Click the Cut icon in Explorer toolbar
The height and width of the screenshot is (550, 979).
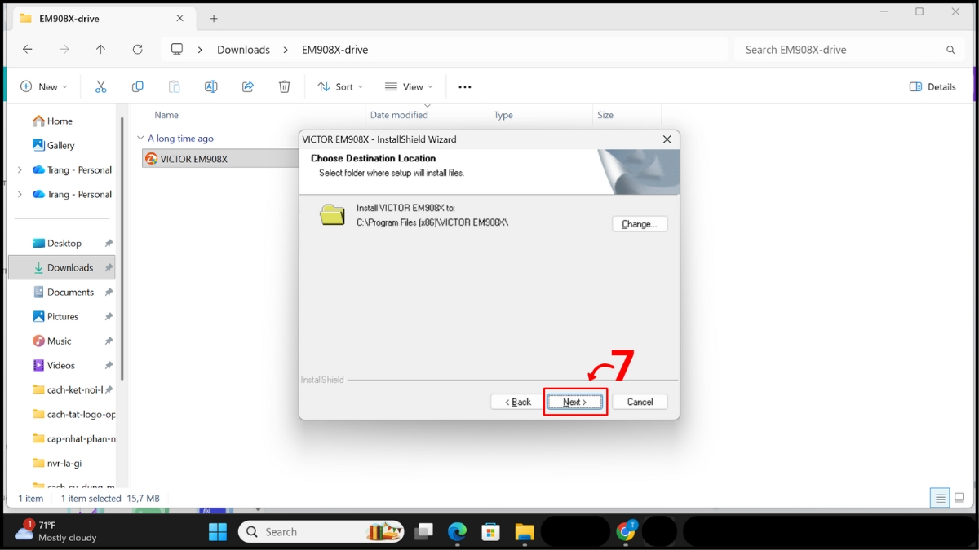pos(101,86)
